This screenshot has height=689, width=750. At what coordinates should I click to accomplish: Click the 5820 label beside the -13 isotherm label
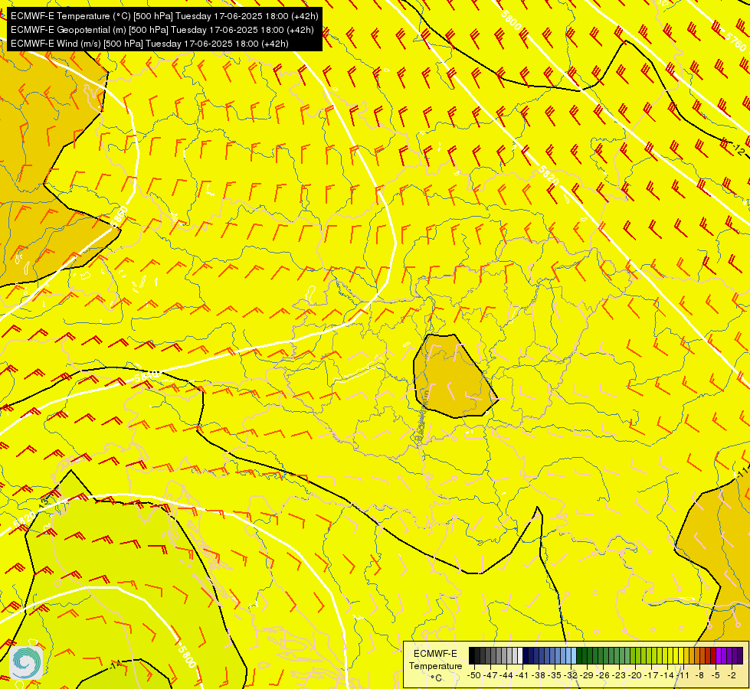(25, 519)
